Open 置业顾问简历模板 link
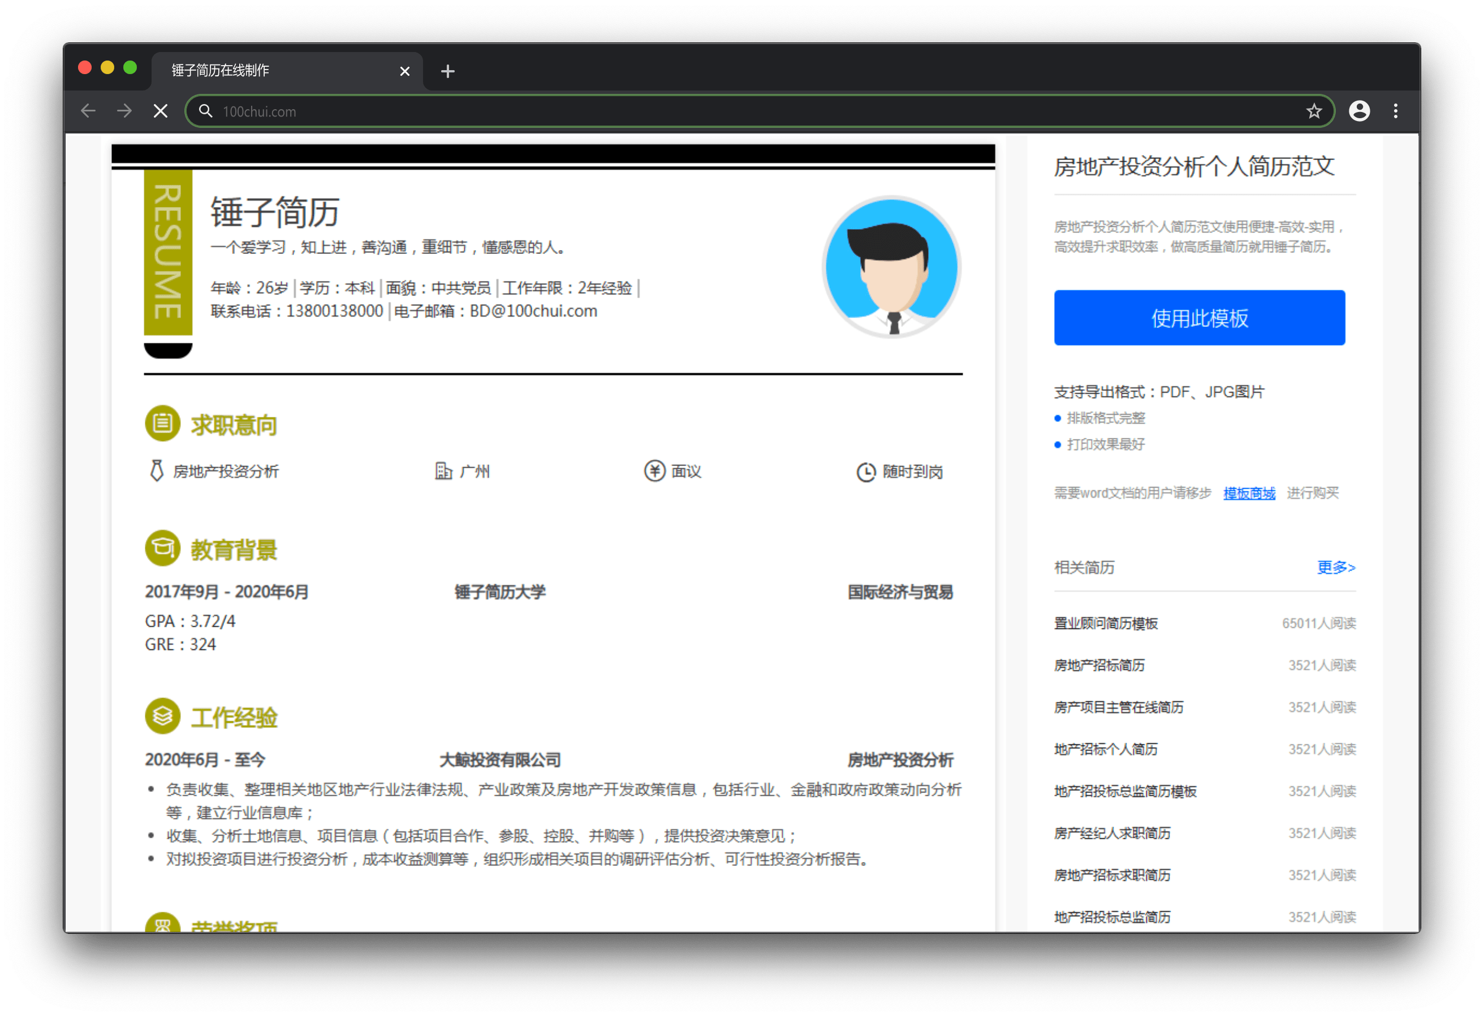Image resolution: width=1484 pixels, height=1017 pixels. (x=1106, y=623)
